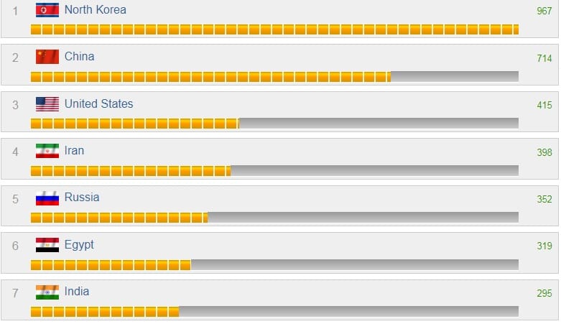Screen dimensions: 561x324
Task: Click the Iran flag icon
Action: 47,151
